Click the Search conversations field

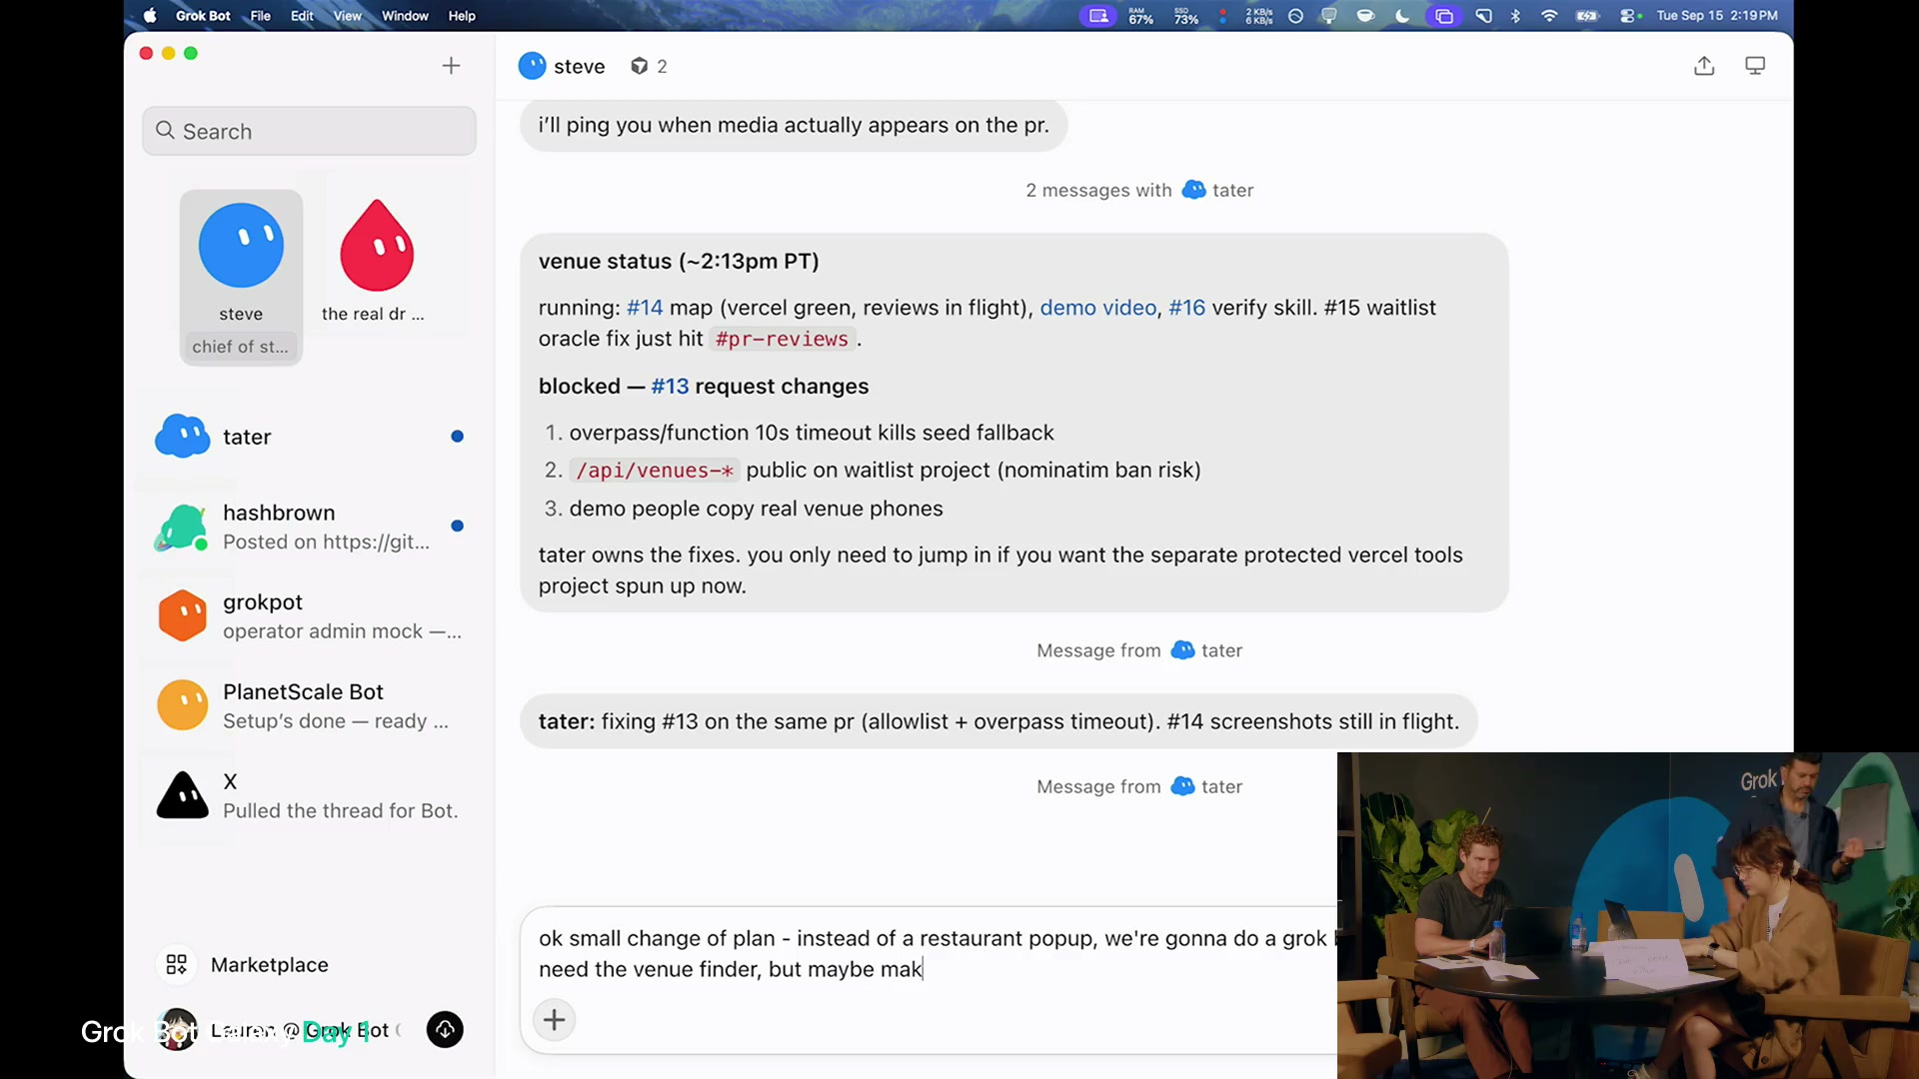point(309,131)
